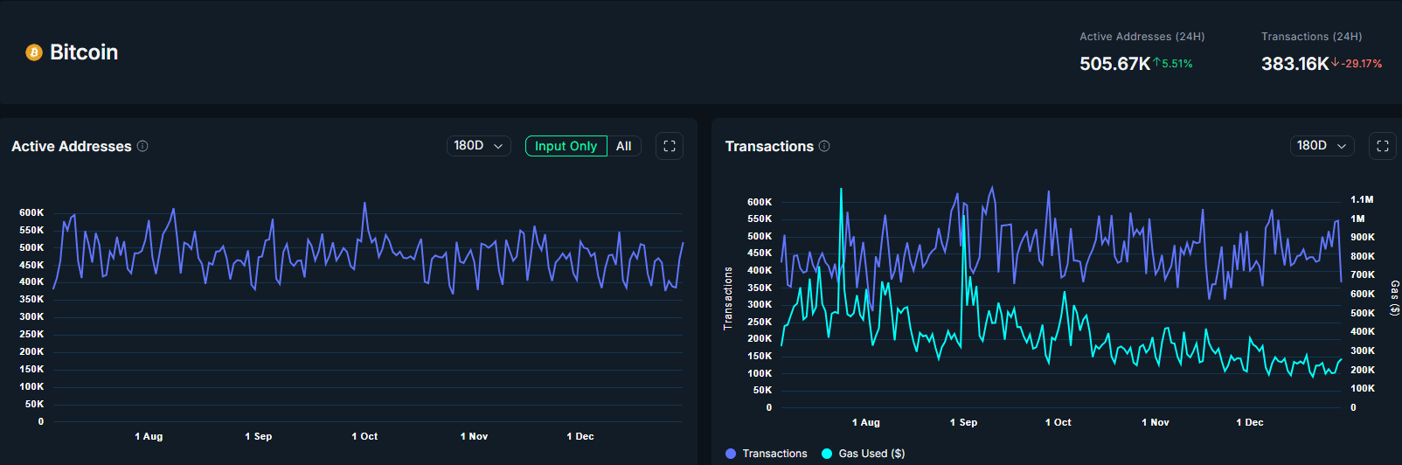Expand Active Addresses chart to fullscreen
This screenshot has width=1402, height=465.
(x=670, y=146)
